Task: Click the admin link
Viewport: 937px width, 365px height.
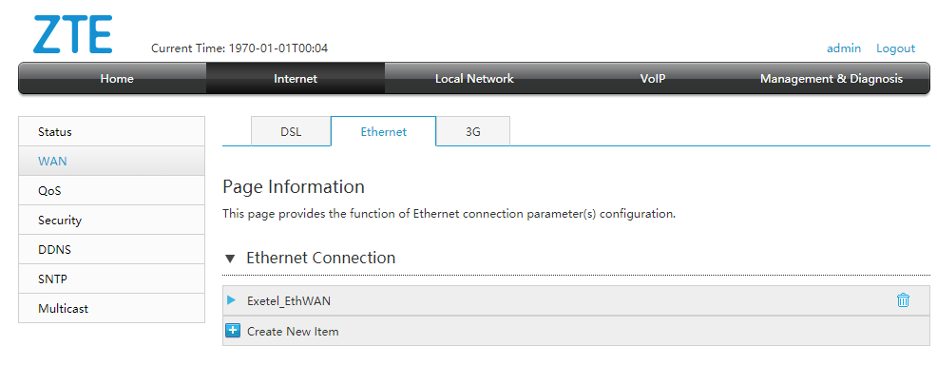Action: coord(844,48)
